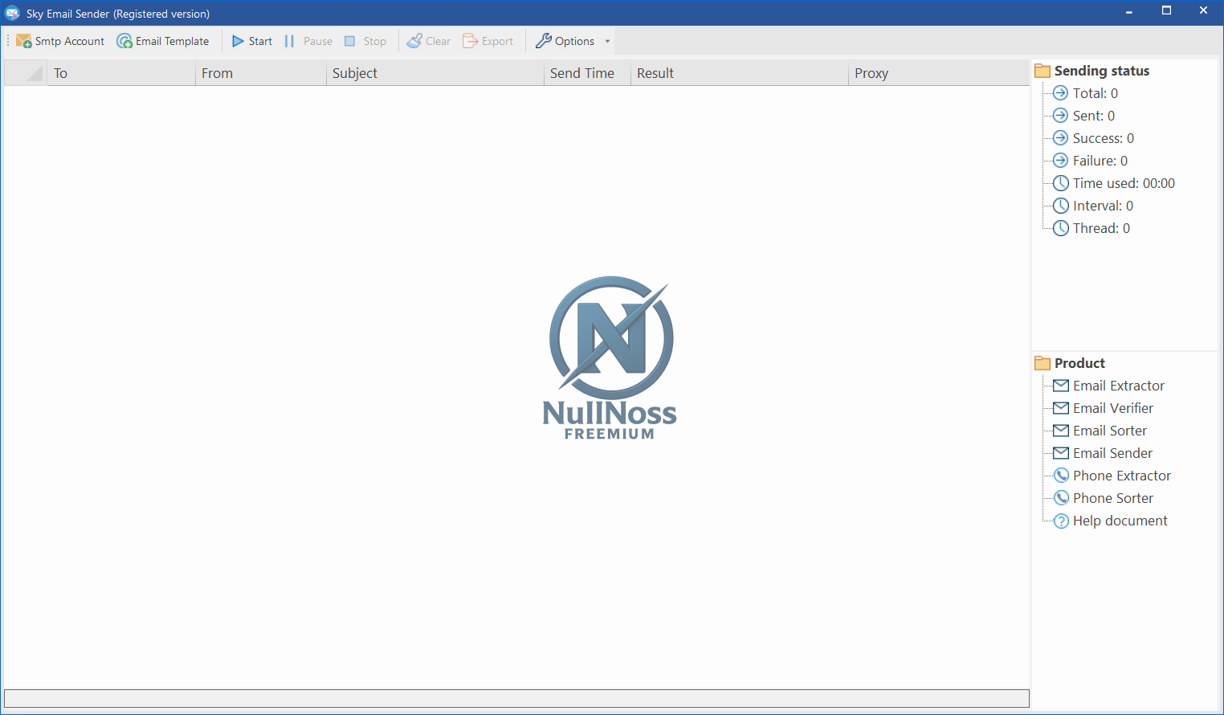Screen dimensions: 1224x715
Task: Open the Email Extractor product link
Action: click(x=1118, y=386)
